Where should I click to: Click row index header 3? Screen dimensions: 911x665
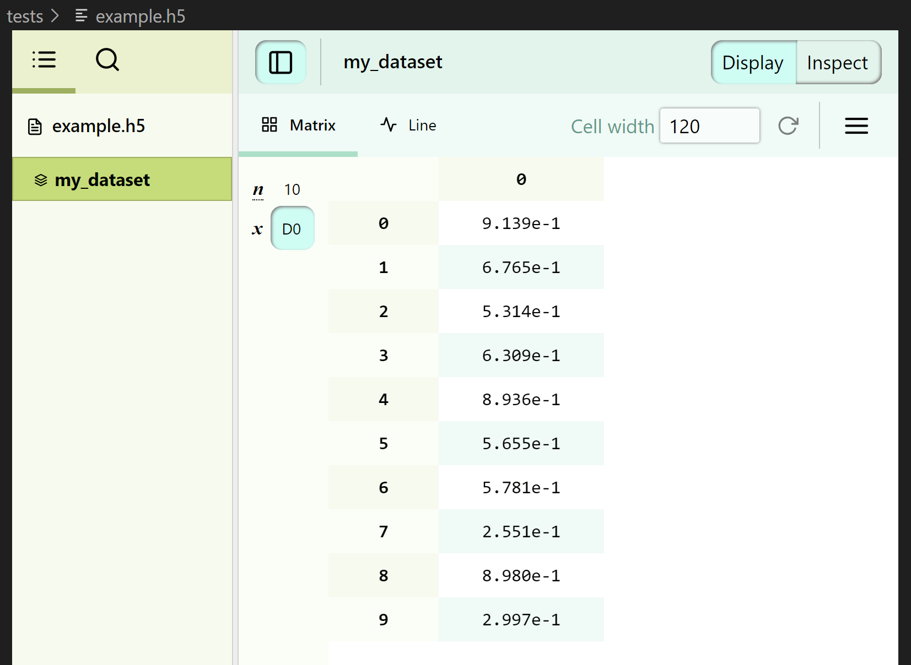(x=384, y=355)
